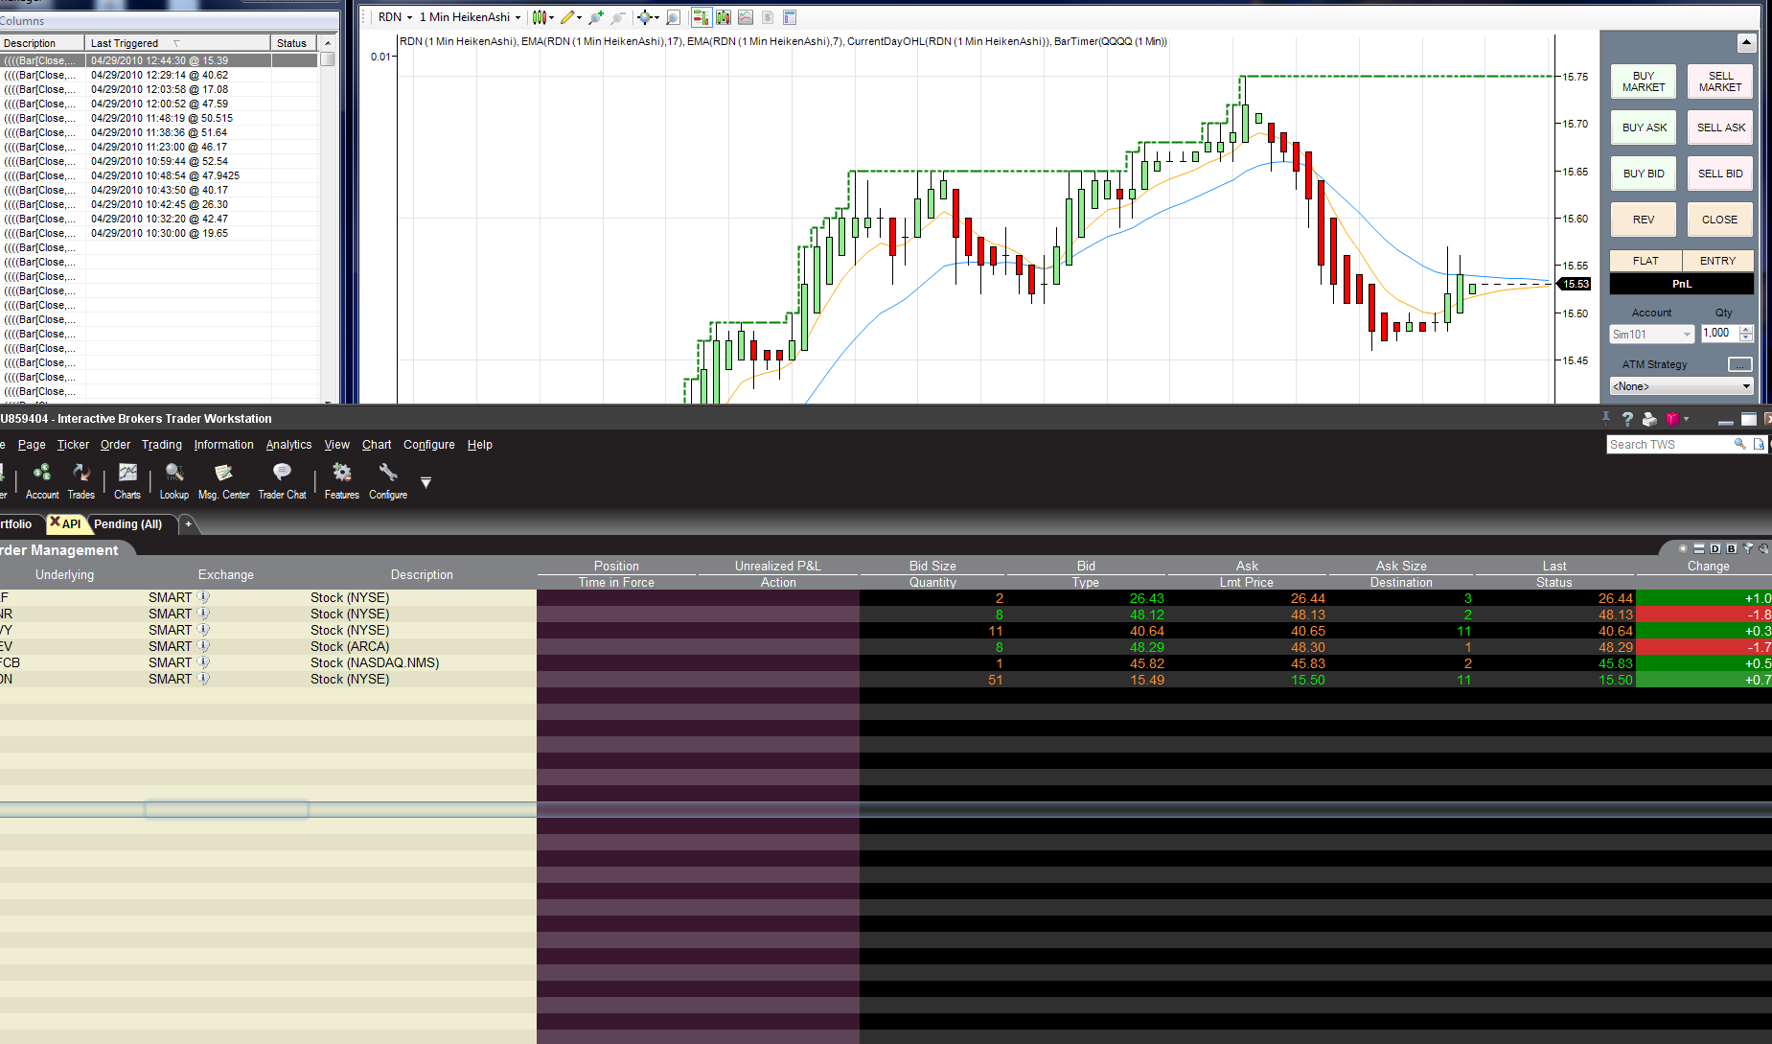Toggle the B icon above Change column
1772x1044 pixels.
1732,548
